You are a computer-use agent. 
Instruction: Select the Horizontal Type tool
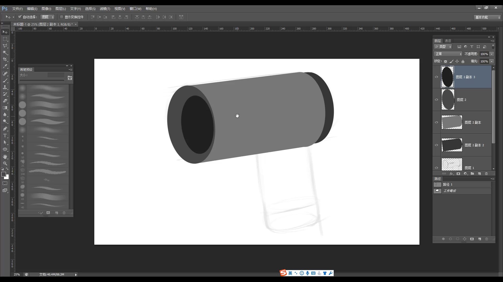coord(5,136)
